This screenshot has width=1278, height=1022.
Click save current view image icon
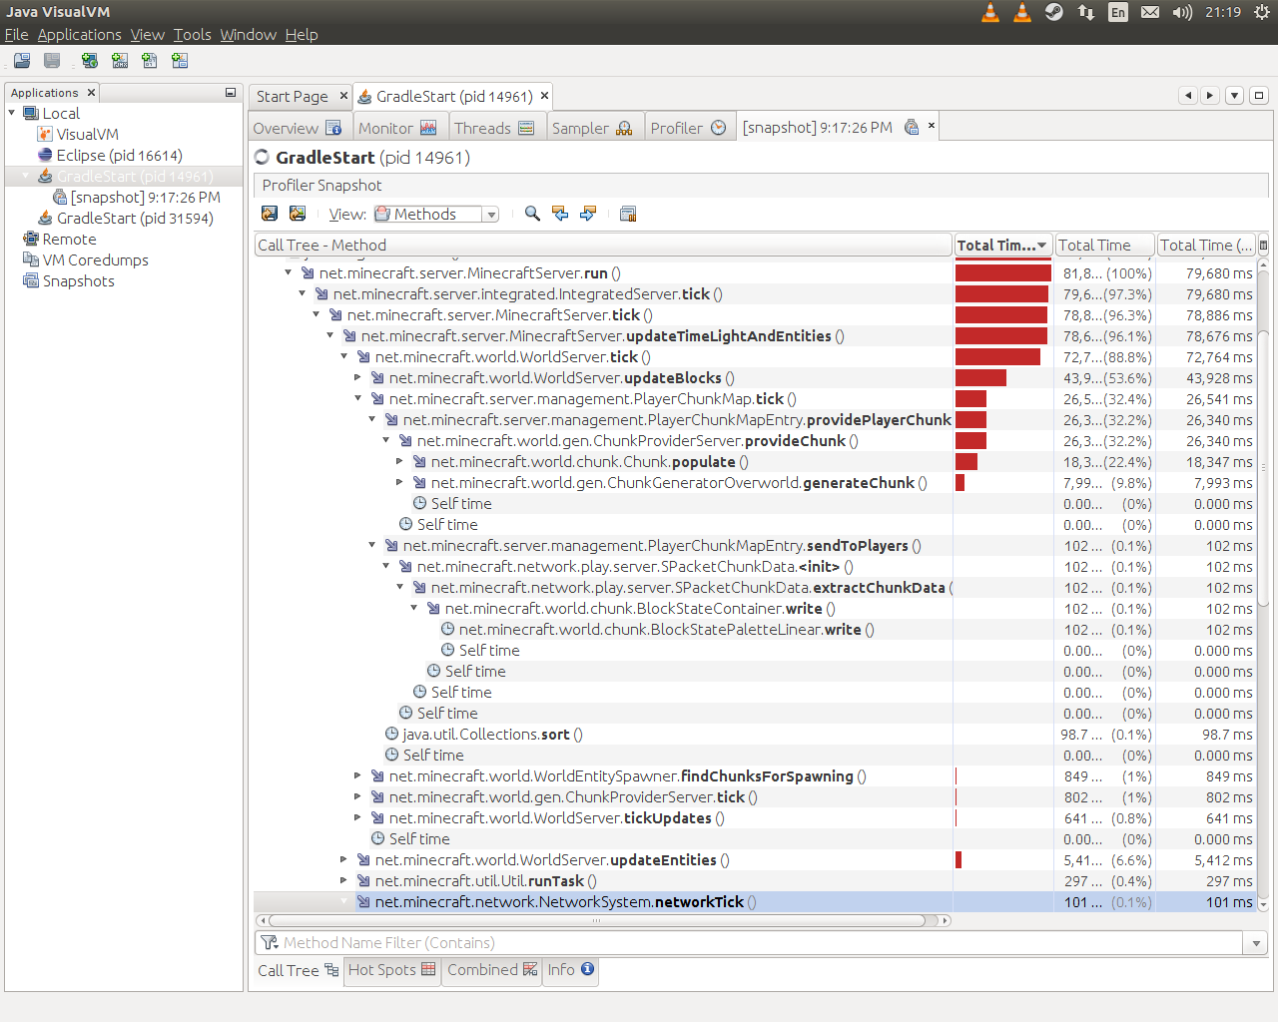tap(298, 214)
